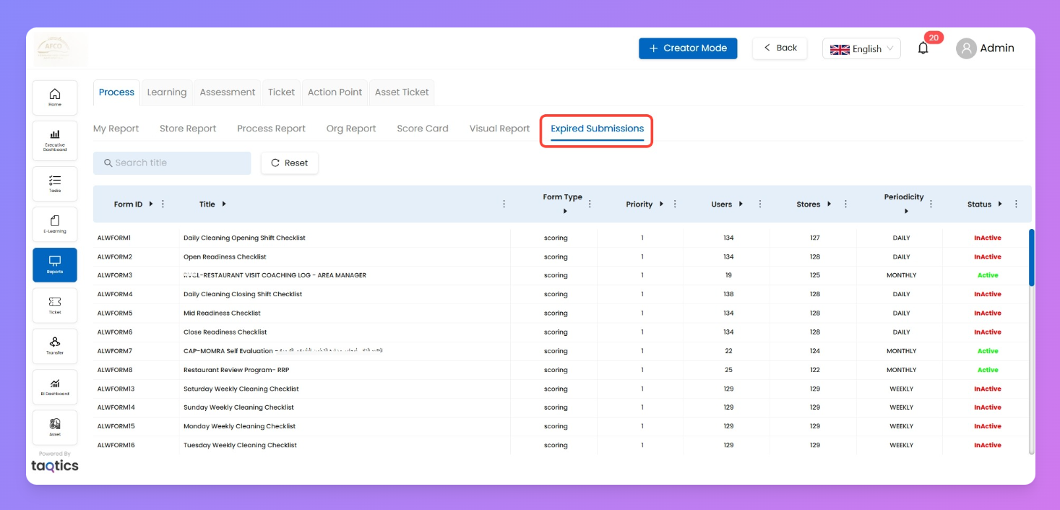
Task: Open the BI Dashboard sidebar icon
Action: 55,386
